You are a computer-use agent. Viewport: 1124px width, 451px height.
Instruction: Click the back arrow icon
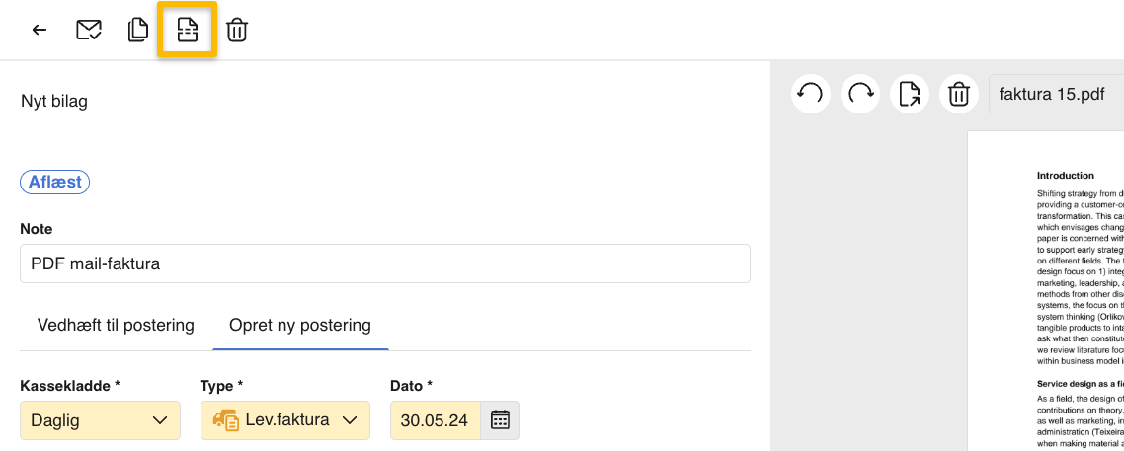[40, 30]
